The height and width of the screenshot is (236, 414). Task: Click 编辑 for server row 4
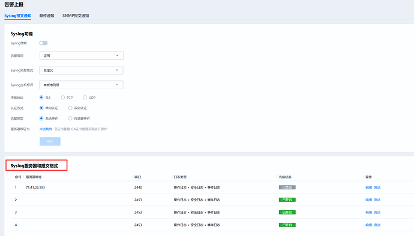(x=368, y=225)
